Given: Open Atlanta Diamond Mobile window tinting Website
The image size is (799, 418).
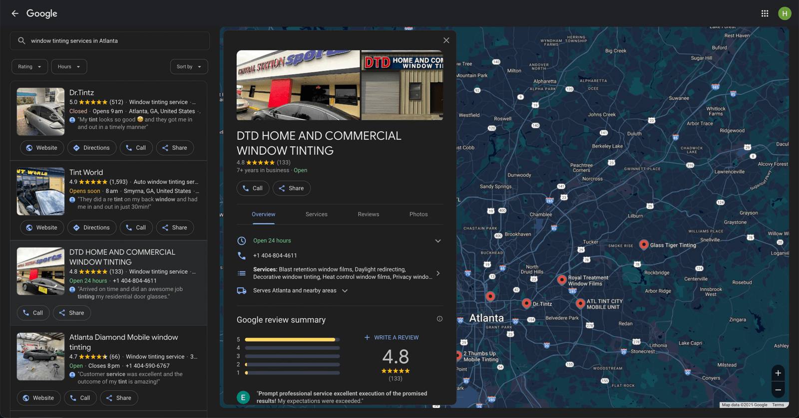Looking at the screenshot, I should pos(39,398).
